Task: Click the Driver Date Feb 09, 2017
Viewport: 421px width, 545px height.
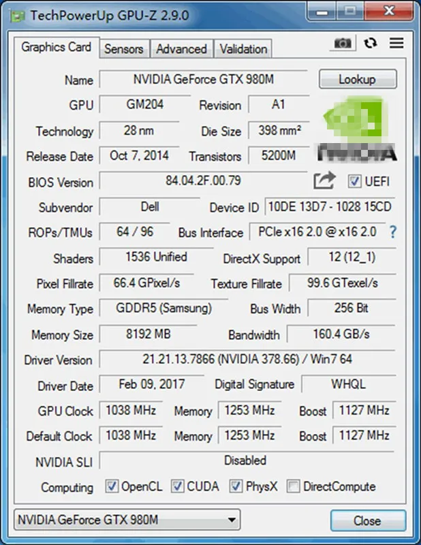Action: [152, 384]
